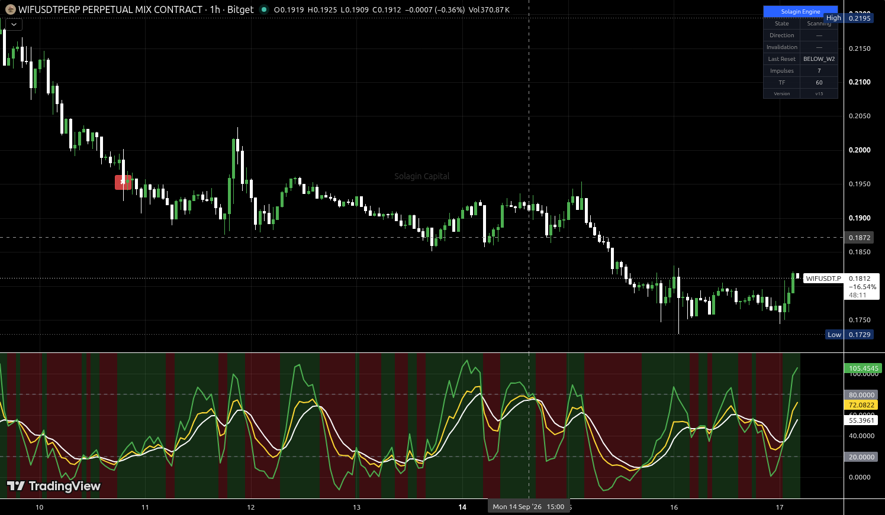This screenshot has height=515, width=885.
Task: Click the BELOW_W2 value cell
Action: 819,59
